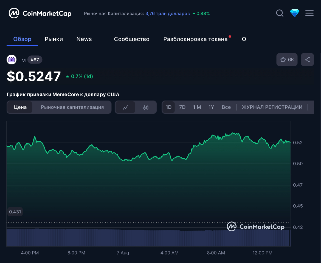
Task: Open the Сообщество tab
Action: 132,39
